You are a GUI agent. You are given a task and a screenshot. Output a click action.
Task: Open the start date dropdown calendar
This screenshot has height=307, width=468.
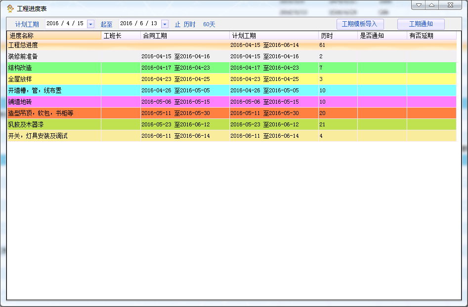click(x=90, y=24)
